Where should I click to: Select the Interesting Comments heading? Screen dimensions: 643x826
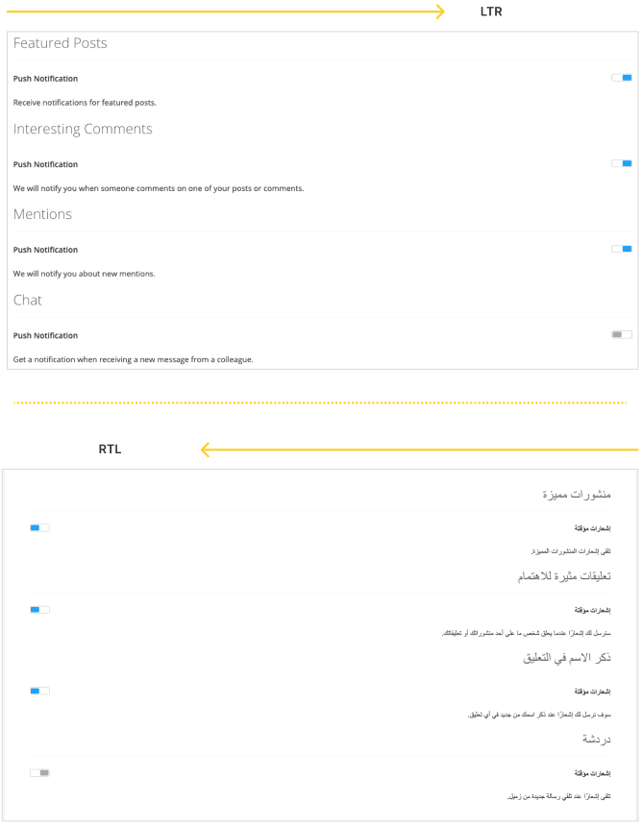81,128
